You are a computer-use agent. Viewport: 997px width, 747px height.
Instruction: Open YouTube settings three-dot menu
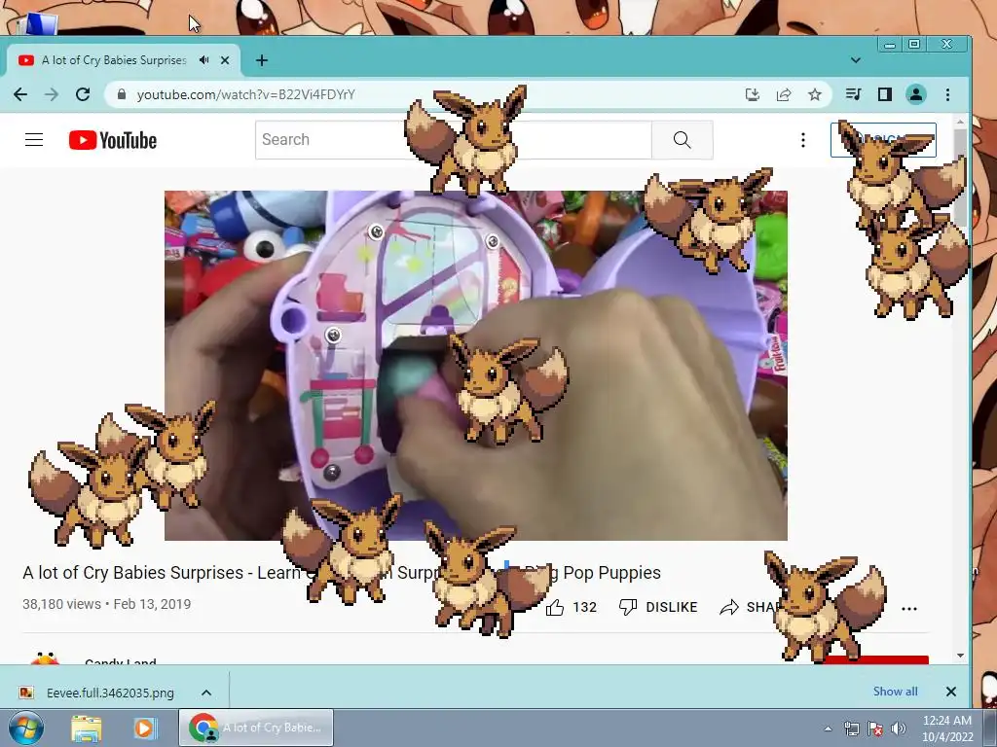[803, 140]
